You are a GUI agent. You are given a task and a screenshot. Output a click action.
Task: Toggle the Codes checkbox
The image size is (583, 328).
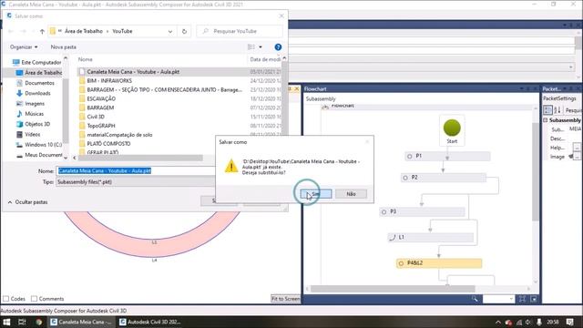(x=6, y=299)
